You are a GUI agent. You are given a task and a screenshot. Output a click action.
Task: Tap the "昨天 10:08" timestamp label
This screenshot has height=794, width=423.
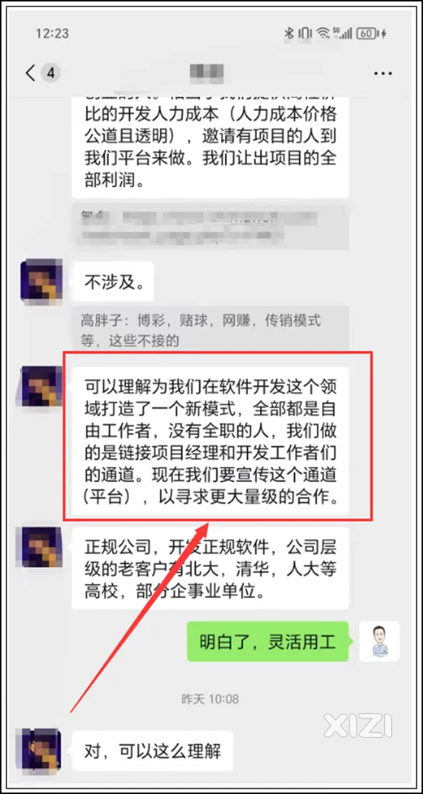(x=210, y=699)
